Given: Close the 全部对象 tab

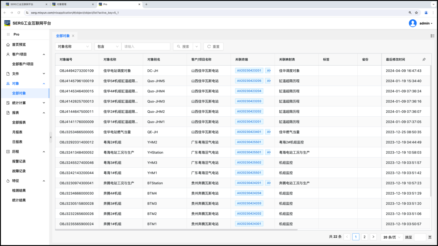Looking at the screenshot, I should pyautogui.click(x=73, y=36).
